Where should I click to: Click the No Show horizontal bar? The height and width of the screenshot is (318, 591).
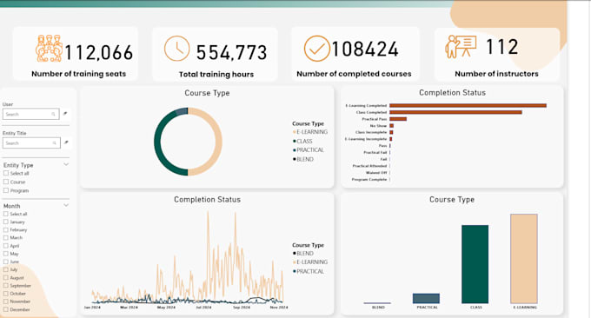392,126
